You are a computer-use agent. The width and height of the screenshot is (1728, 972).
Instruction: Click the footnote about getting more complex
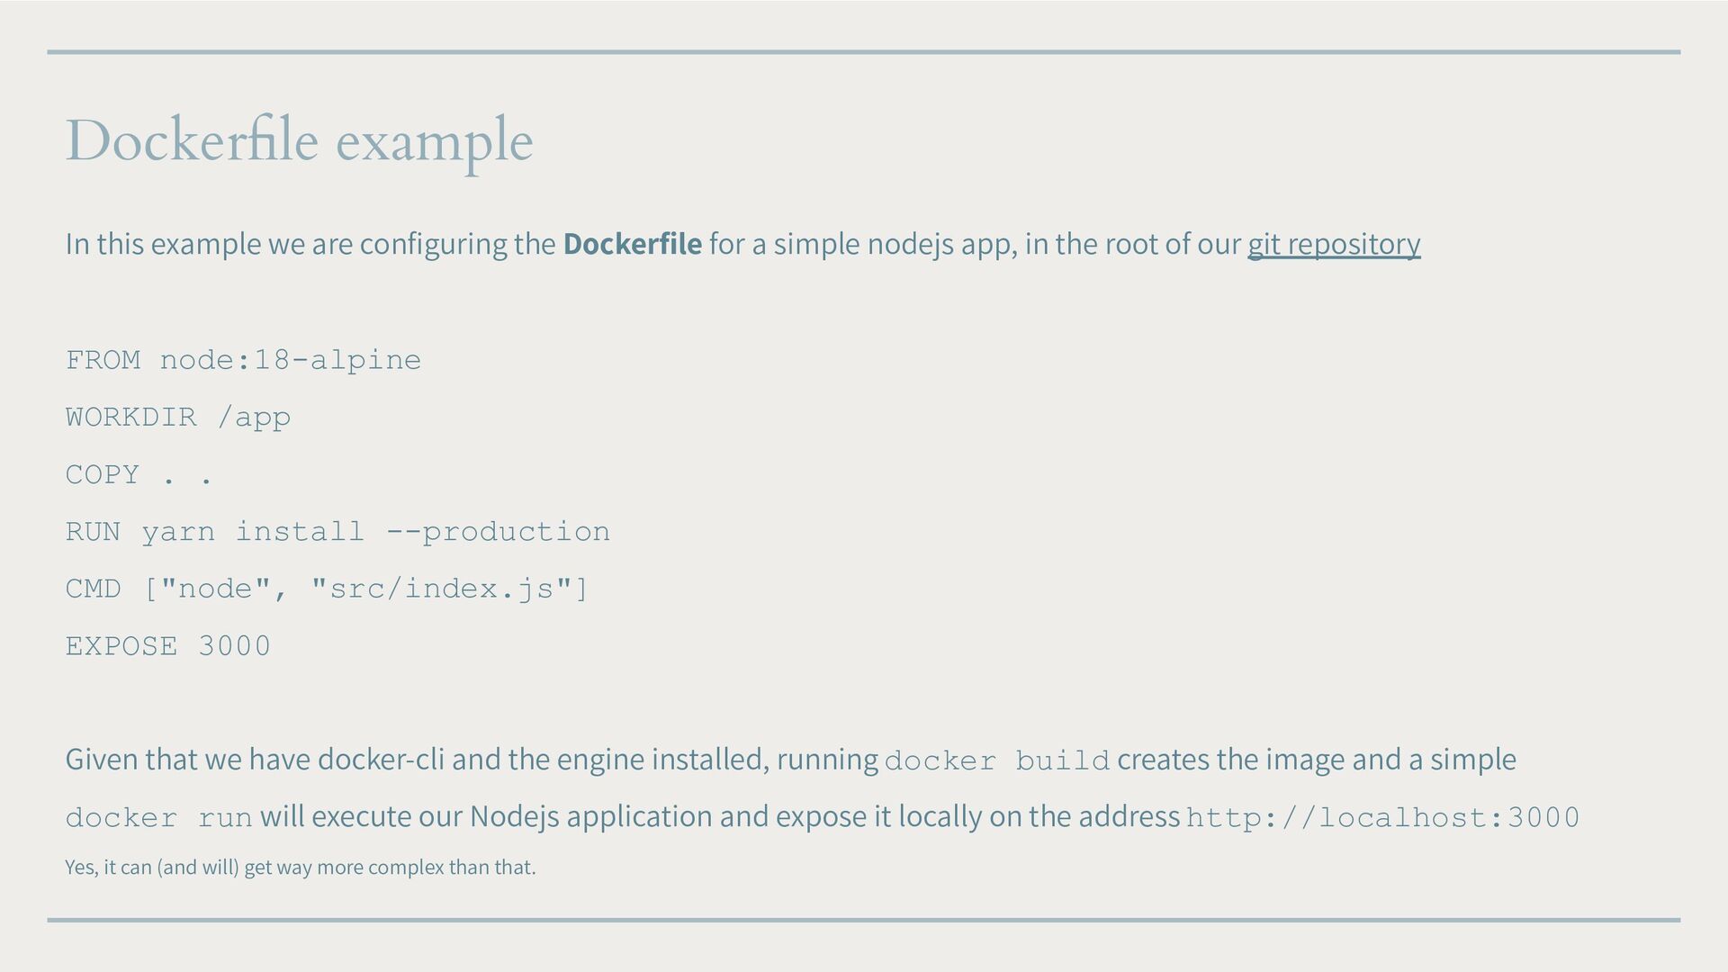pyautogui.click(x=301, y=868)
